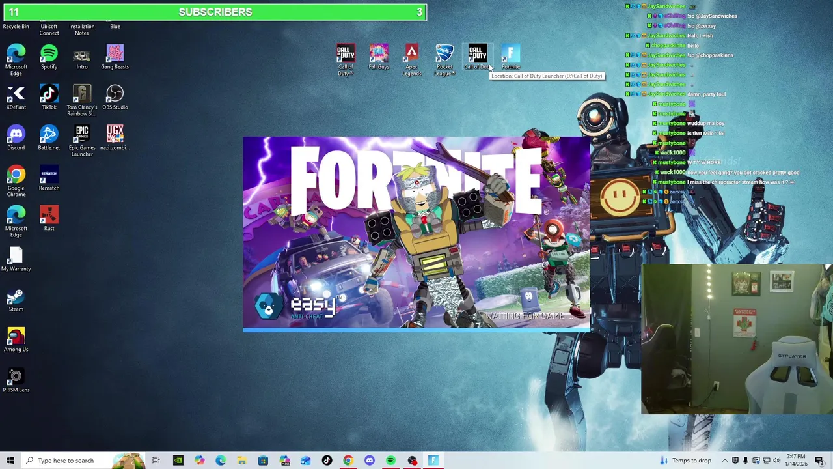Click the microphone icon in the system tray

(746, 461)
